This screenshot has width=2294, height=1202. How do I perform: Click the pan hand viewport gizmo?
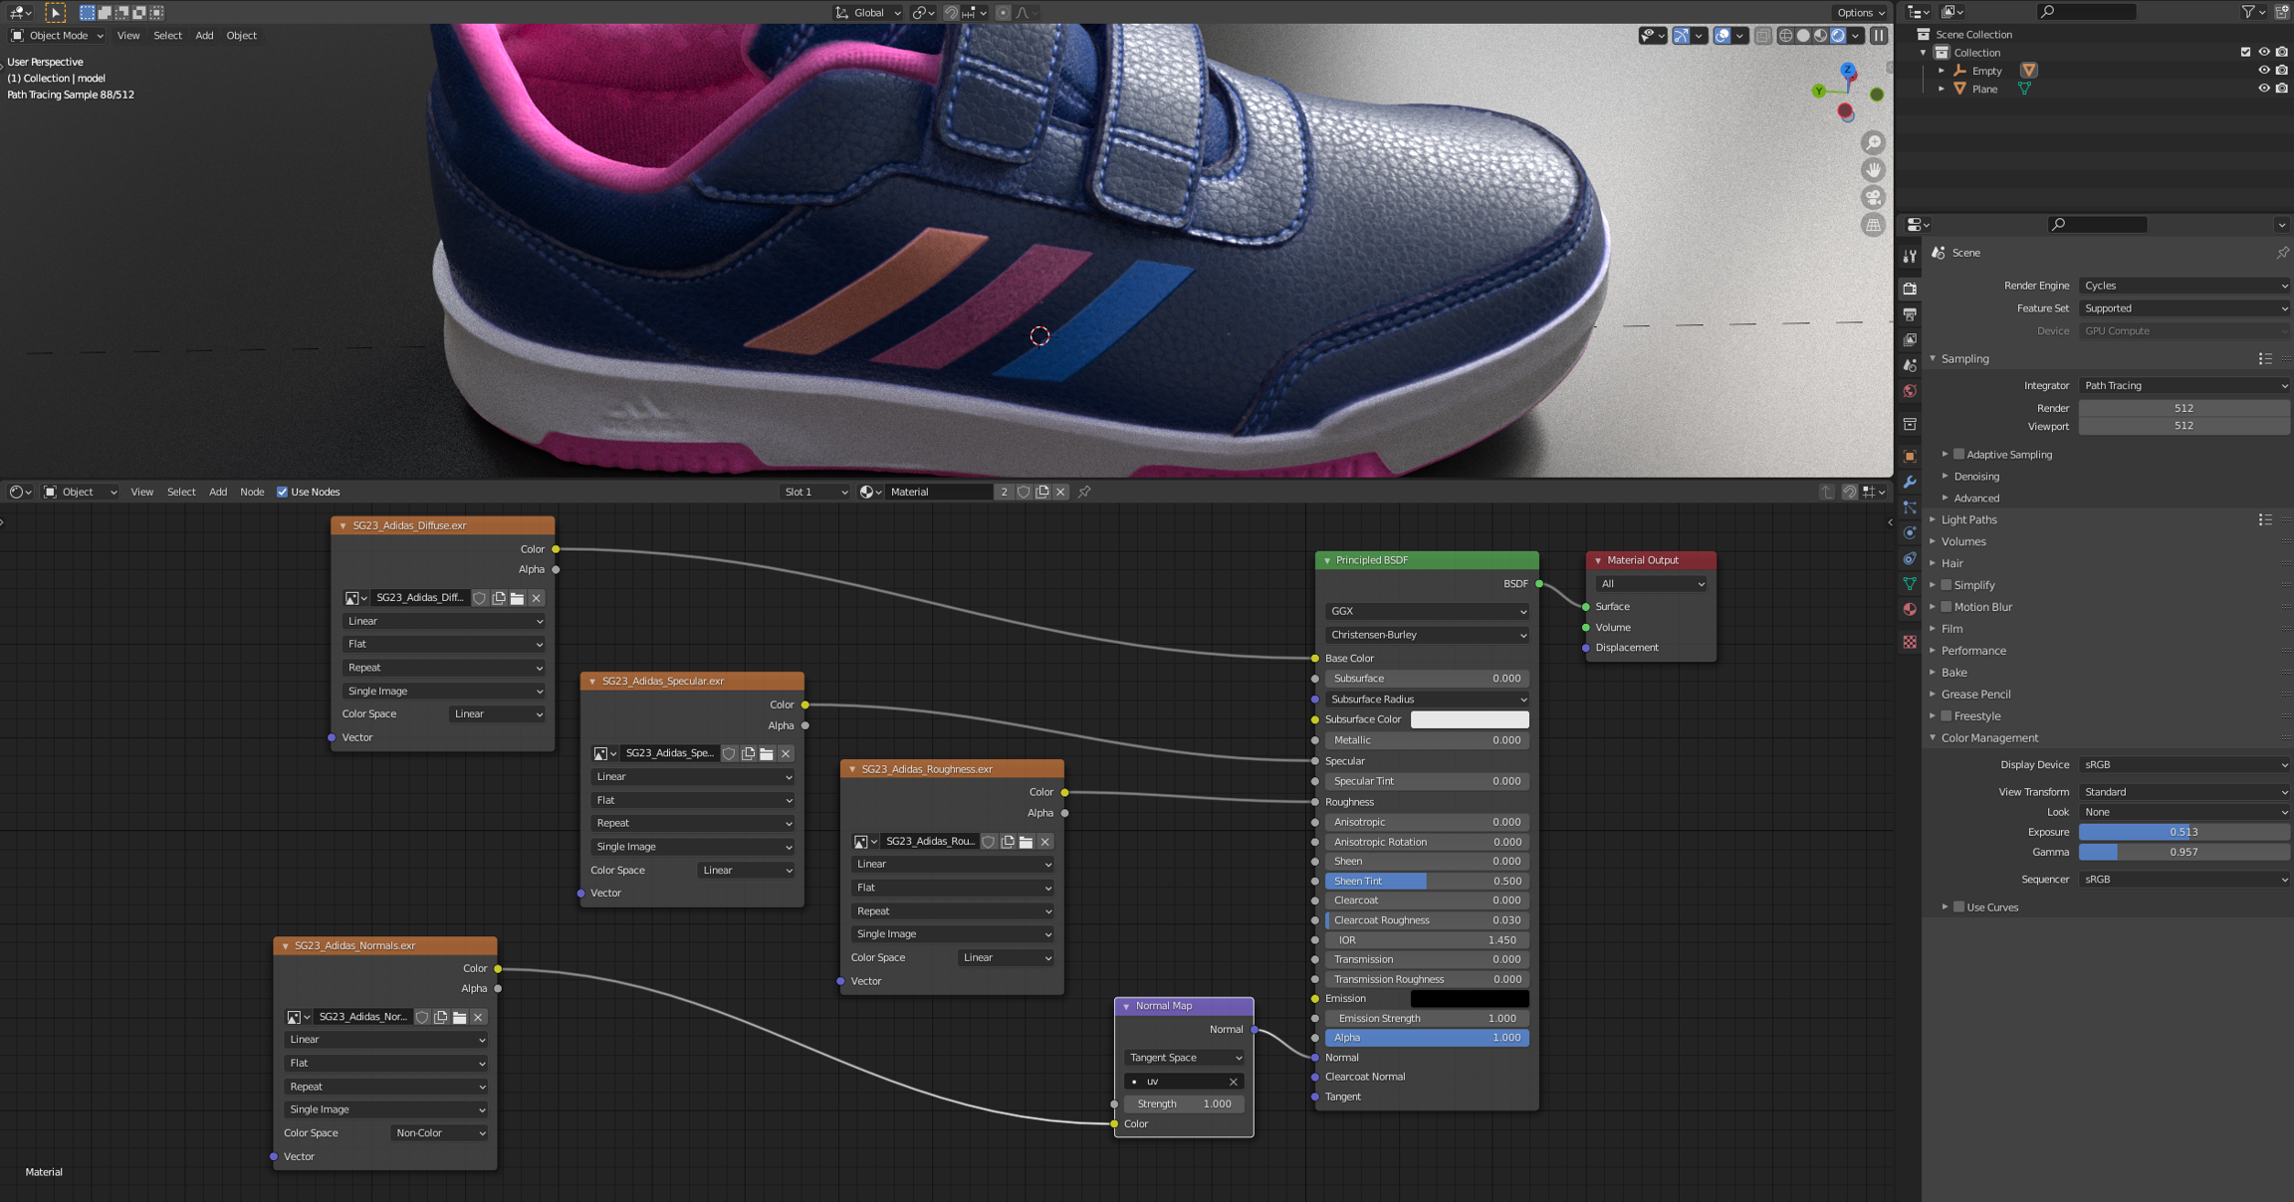tap(1873, 170)
